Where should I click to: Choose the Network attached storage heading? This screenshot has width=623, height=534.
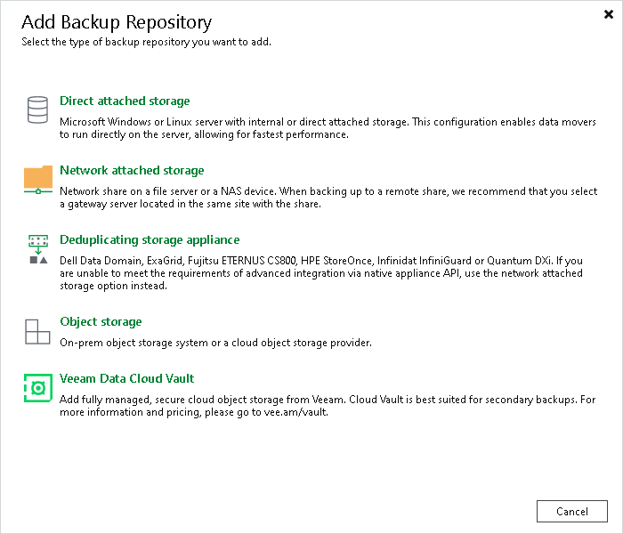coord(132,171)
